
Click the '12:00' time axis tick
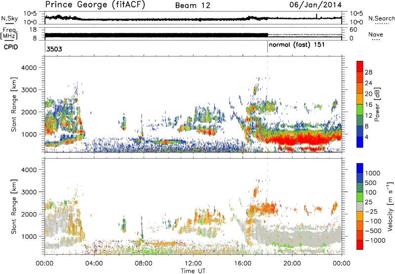[x=193, y=264]
